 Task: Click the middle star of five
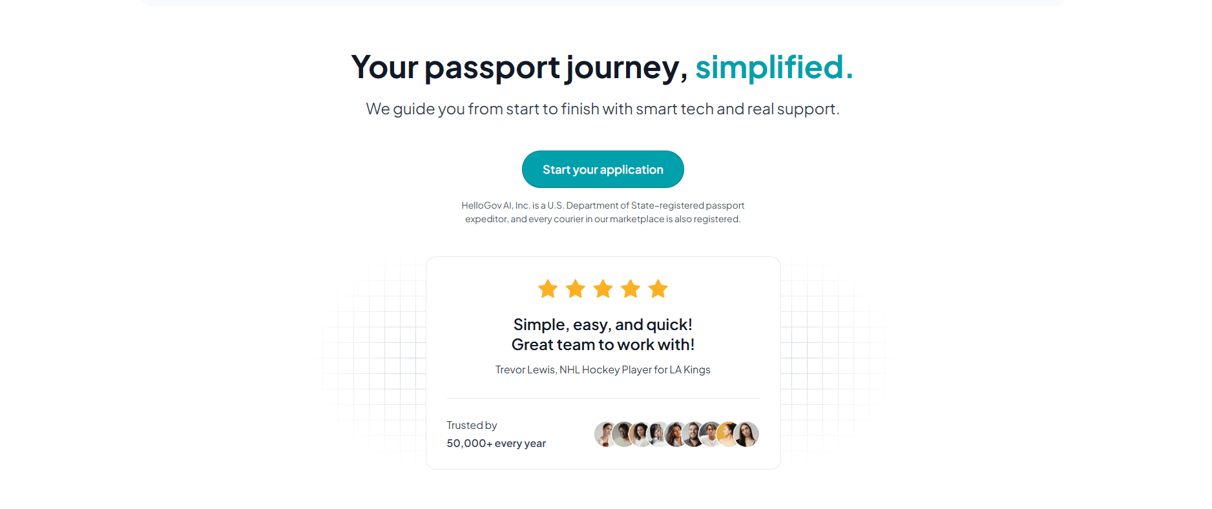pos(603,289)
